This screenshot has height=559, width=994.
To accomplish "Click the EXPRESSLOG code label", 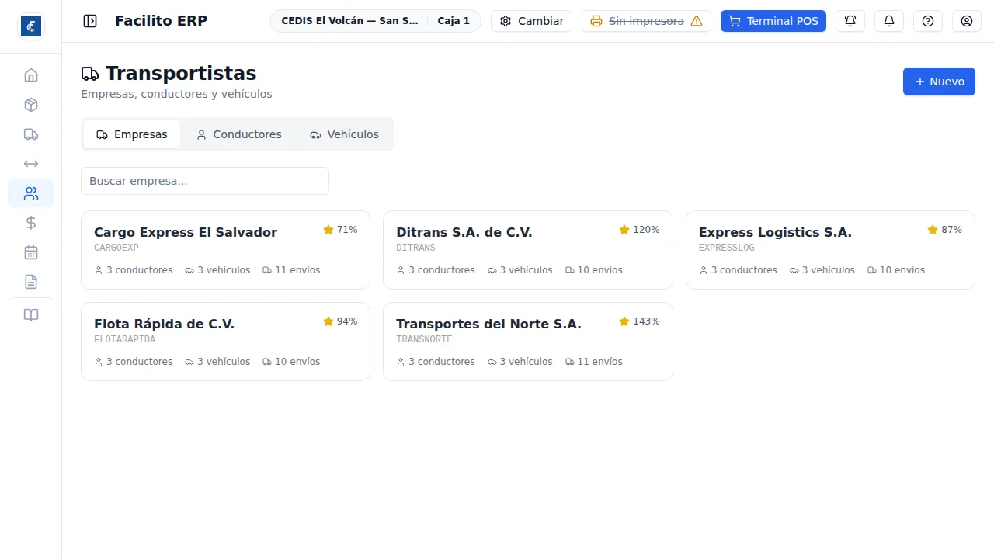I will (x=727, y=248).
